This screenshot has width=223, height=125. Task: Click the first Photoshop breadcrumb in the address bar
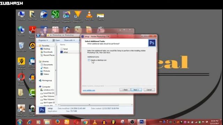[x=57, y=35]
